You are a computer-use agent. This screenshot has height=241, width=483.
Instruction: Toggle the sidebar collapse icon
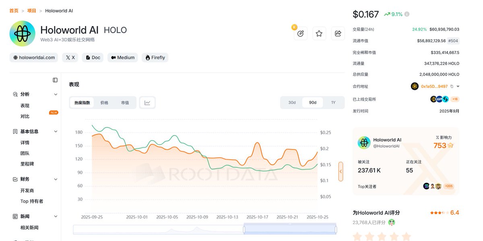pos(55,80)
